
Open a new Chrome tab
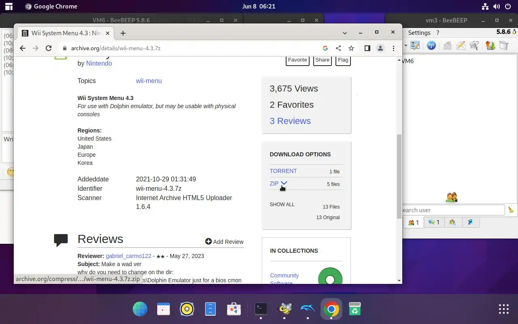pyautogui.click(x=123, y=33)
